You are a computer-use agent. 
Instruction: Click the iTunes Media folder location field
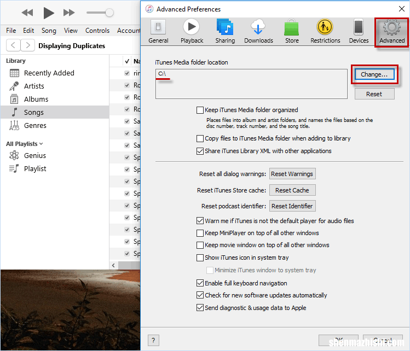tap(251, 84)
